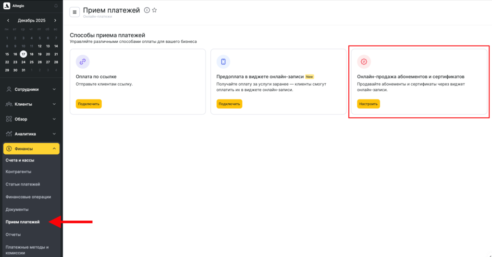Click the phone icon on Предоплата card

click(x=223, y=61)
